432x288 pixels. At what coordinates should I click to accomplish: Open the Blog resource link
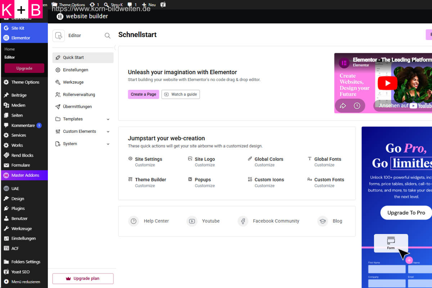(330, 221)
